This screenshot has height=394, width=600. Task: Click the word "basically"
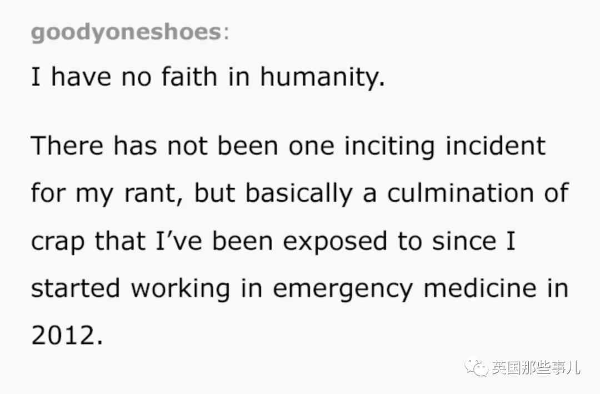click(x=298, y=193)
